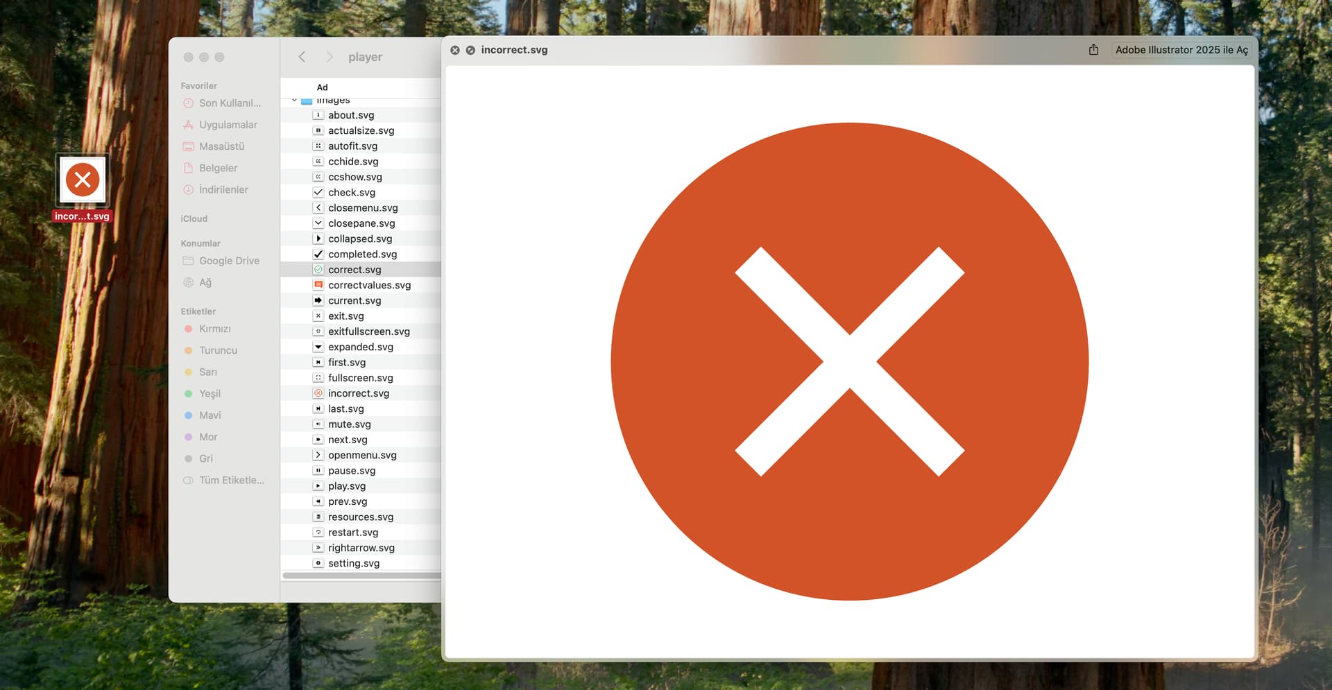Click the Share icon in Quick Look
Viewport: 1332px width, 690px height.
[x=1093, y=50]
